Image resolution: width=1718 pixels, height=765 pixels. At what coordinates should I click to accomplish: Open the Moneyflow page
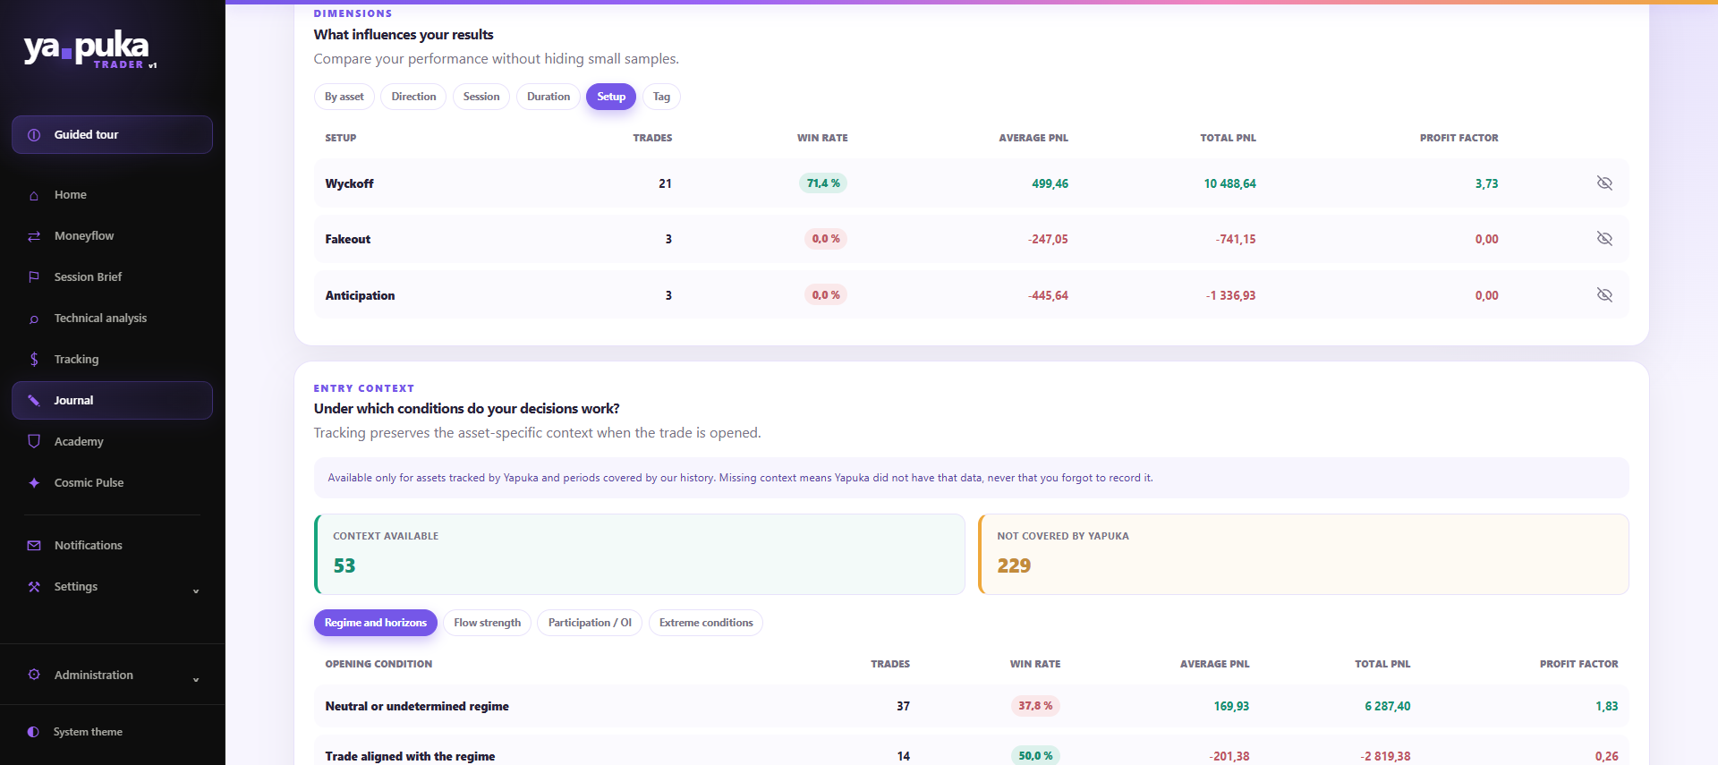pyautogui.click(x=112, y=236)
